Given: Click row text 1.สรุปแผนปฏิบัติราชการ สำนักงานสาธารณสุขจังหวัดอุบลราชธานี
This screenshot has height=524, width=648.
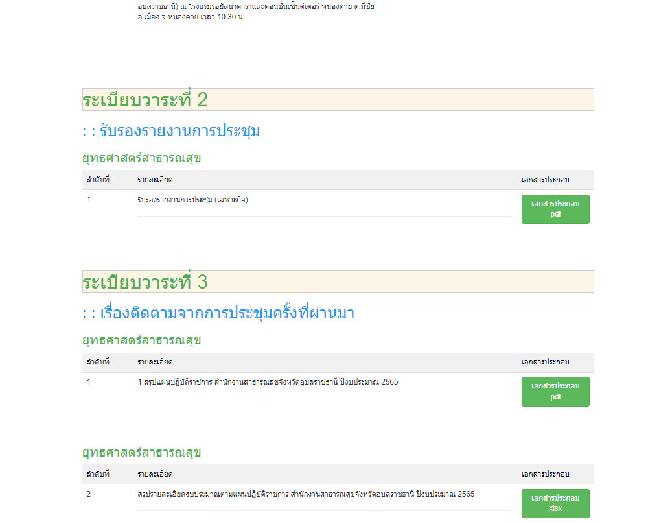Looking at the screenshot, I should [x=268, y=382].
